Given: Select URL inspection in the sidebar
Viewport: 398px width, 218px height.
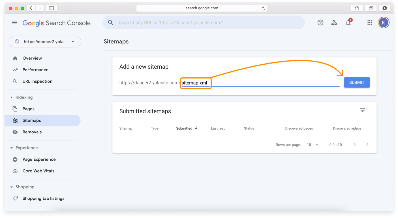Looking at the screenshot, I should [x=37, y=81].
